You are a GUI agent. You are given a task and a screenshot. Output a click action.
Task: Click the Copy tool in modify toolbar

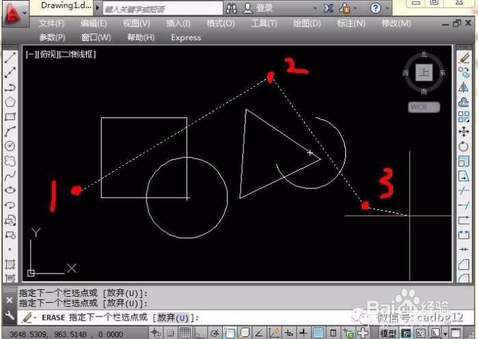[x=464, y=73]
